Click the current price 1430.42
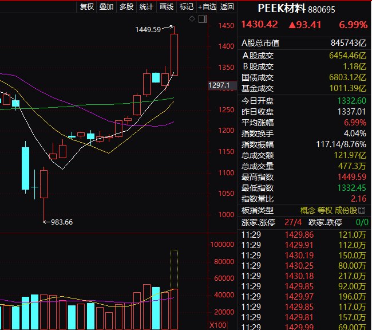The width and height of the screenshot is (372, 330). coord(259,25)
